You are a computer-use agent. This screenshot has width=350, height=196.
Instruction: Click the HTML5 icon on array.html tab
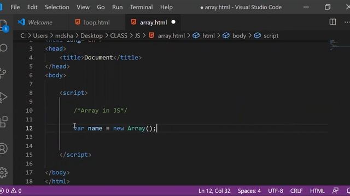(133, 22)
